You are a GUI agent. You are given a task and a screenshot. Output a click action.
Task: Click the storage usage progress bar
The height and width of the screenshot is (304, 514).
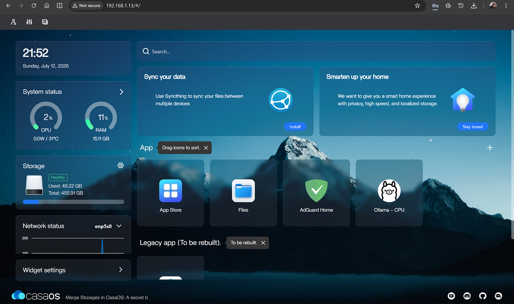coord(73,202)
